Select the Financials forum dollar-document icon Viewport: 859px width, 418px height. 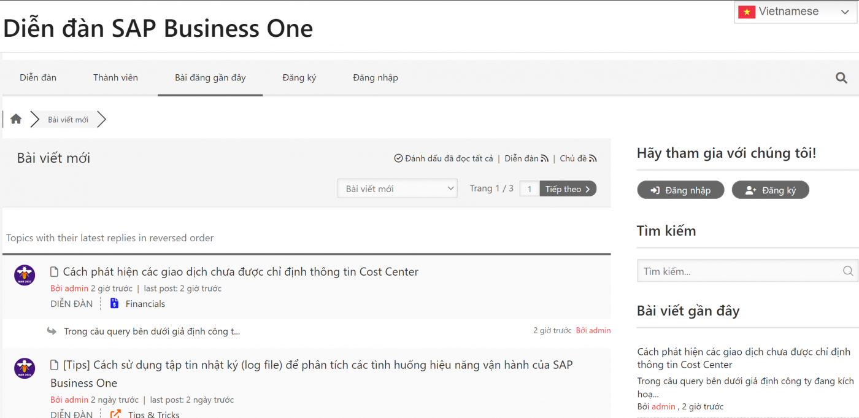[114, 303]
